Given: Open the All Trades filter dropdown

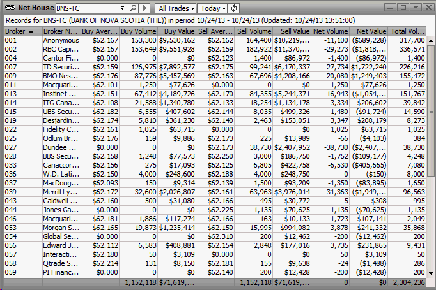Looking at the screenshot, I should pyautogui.click(x=175, y=8).
